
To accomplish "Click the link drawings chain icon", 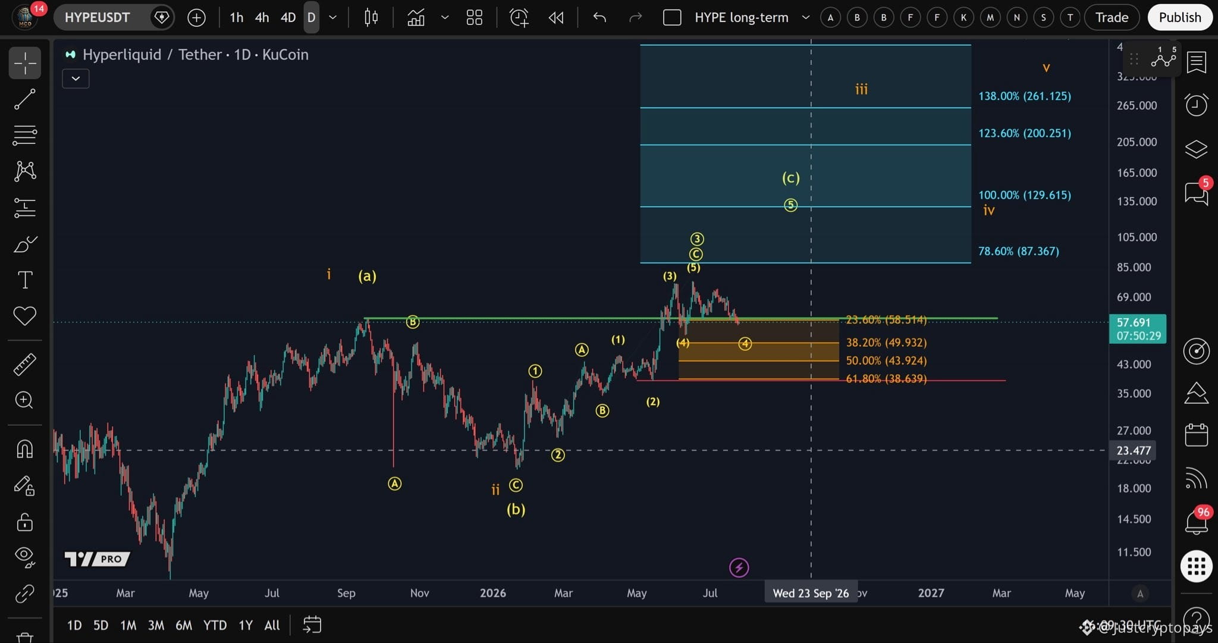I will point(25,594).
